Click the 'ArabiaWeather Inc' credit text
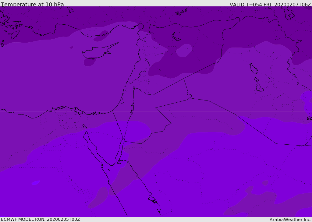Image resolution: width=312 pixels, height=222 pixels. [290, 220]
